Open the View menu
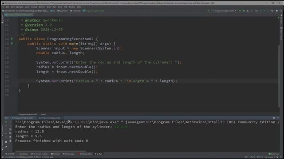Screen dimensions: 284x159 click(13, 7)
